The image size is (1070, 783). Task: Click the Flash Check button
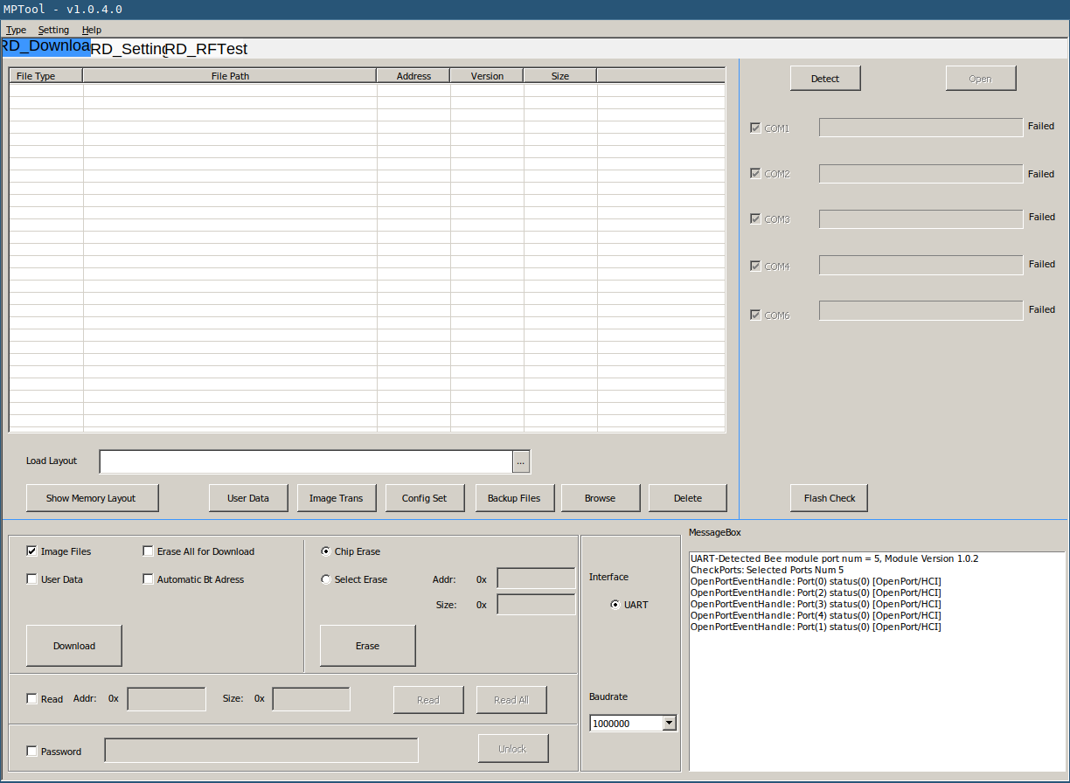pos(830,498)
